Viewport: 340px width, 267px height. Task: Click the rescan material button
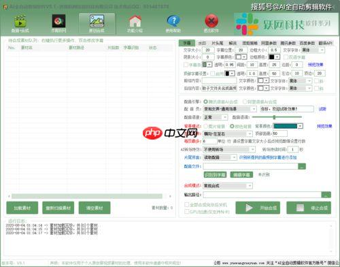[x=58, y=208]
